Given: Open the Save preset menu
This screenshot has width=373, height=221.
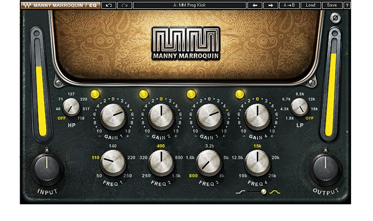Looking at the screenshot, I should [x=332, y=5].
